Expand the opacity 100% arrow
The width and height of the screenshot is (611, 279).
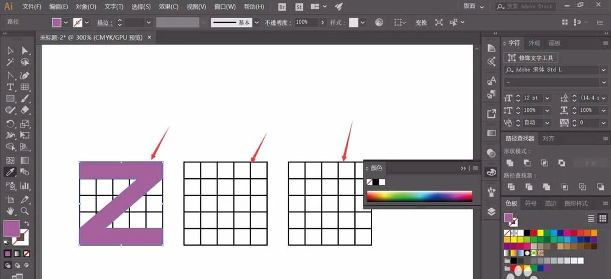click(323, 23)
